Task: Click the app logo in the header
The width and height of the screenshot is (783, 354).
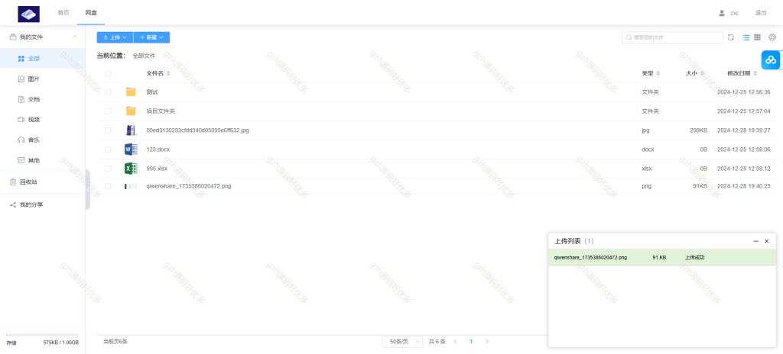Action: 28,14
